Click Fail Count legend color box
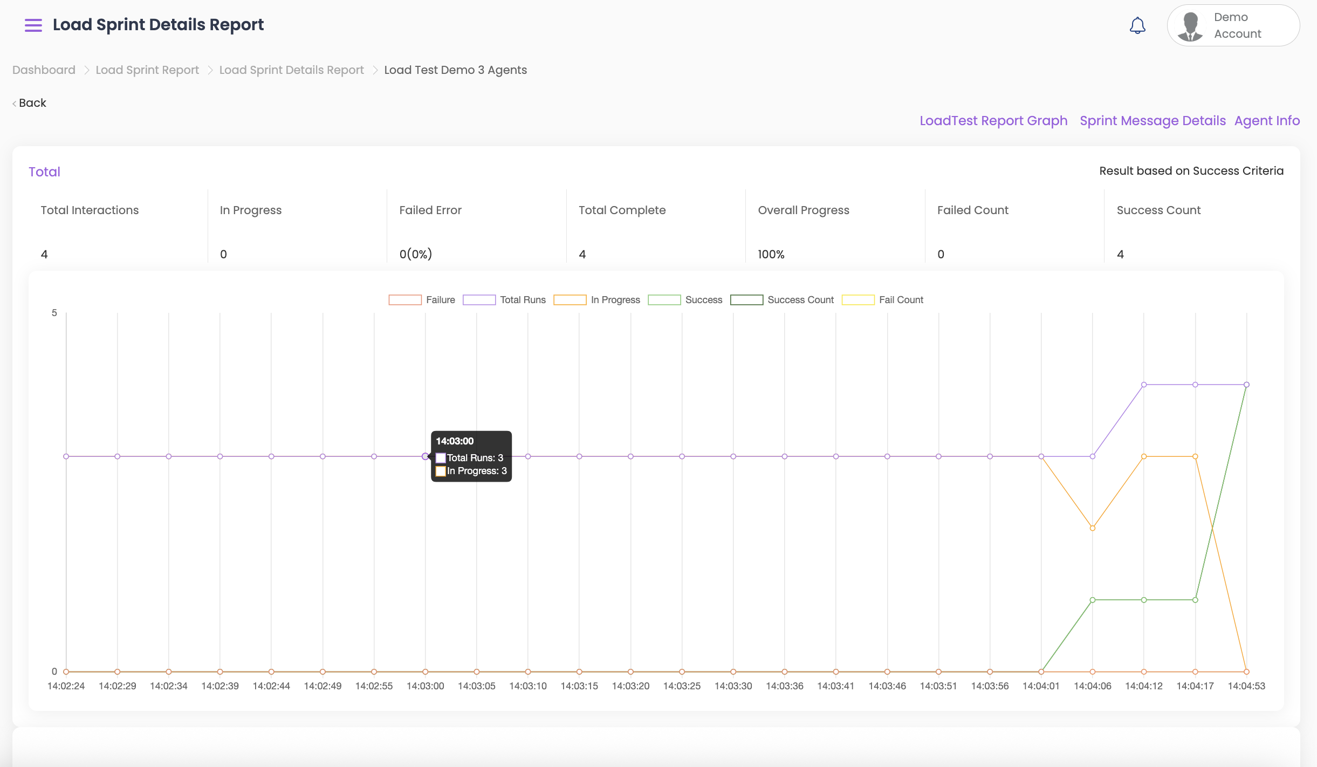 (x=858, y=300)
